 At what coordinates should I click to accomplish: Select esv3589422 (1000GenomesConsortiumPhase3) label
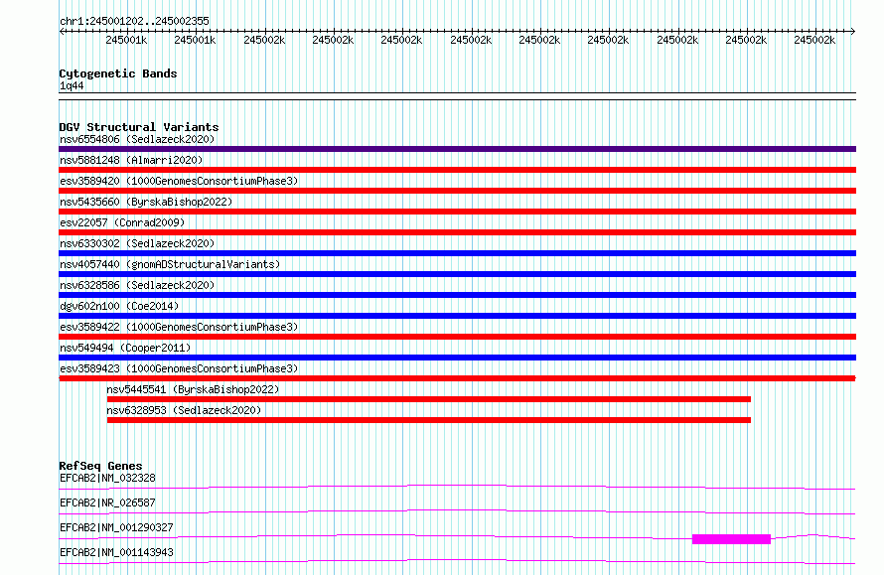(179, 327)
